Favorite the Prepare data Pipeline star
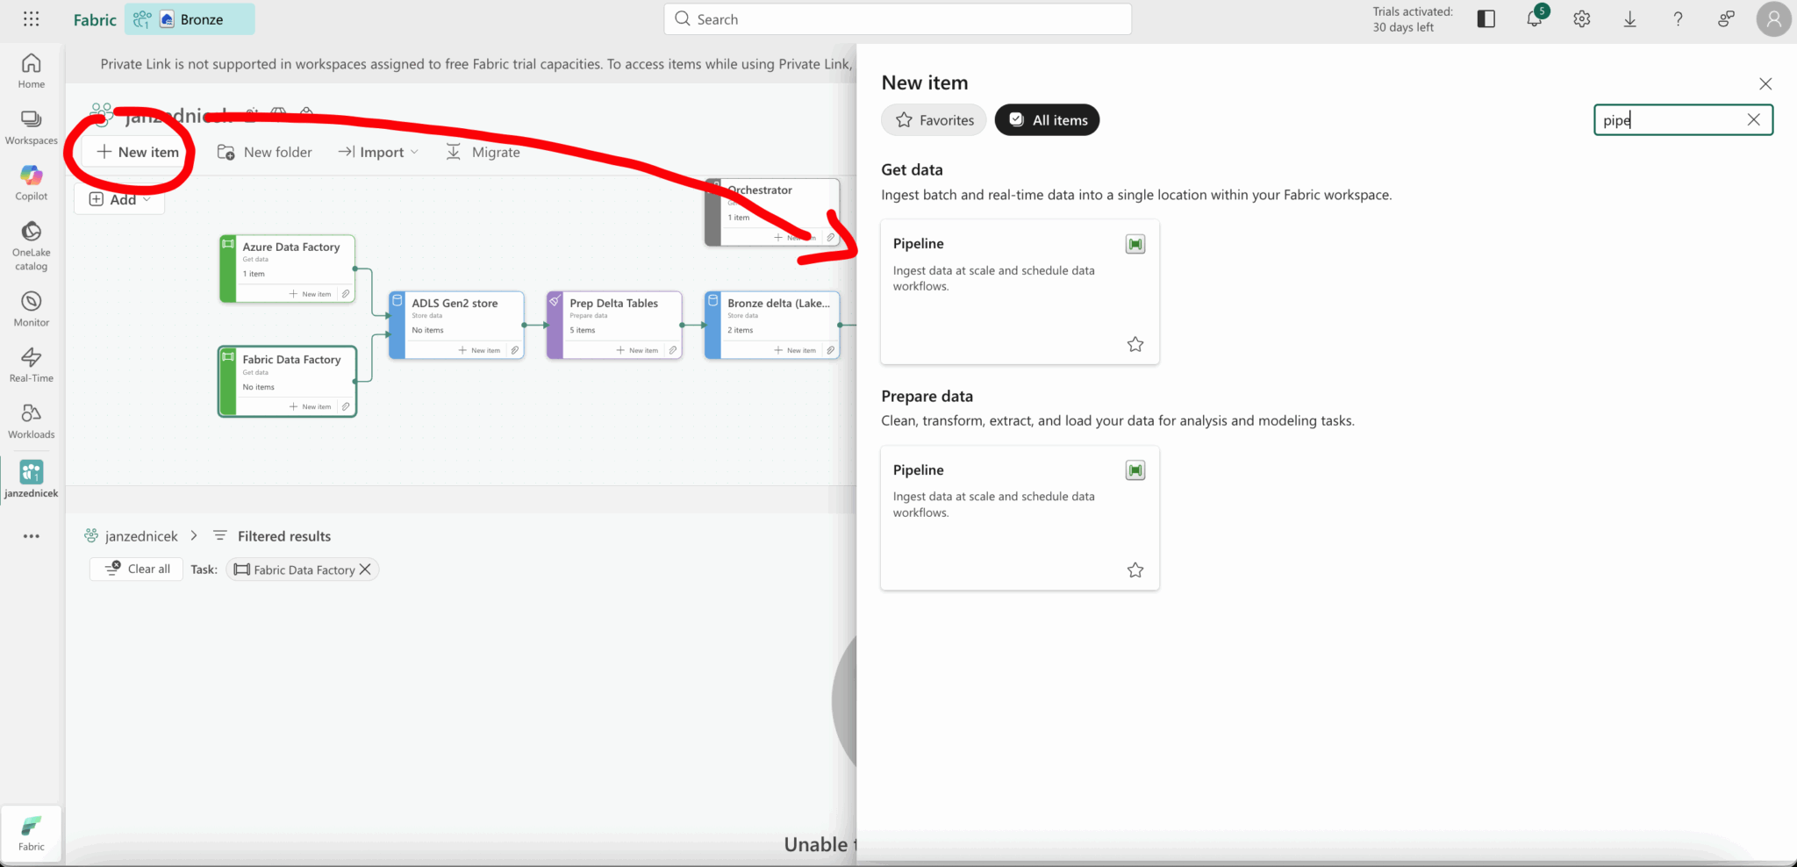Image resolution: width=1797 pixels, height=867 pixels. pyautogui.click(x=1135, y=570)
